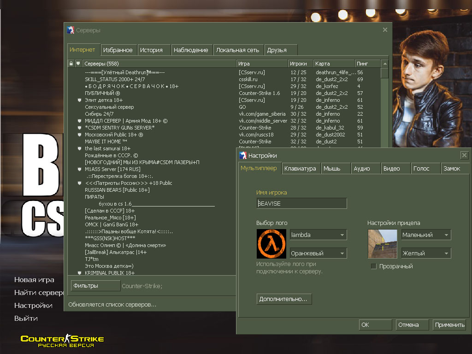Image resolution: width=472 pixels, height=354 pixels.
Task: Click shield icon beside МИДДЛ СЕРВЕР row
Action: [79, 121]
